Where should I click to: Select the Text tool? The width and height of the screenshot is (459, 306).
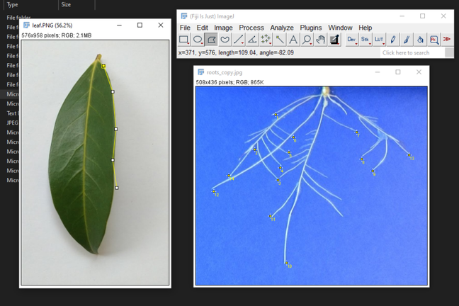click(293, 40)
